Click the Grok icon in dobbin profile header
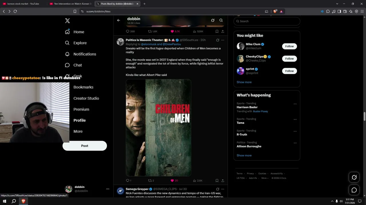 213,20
